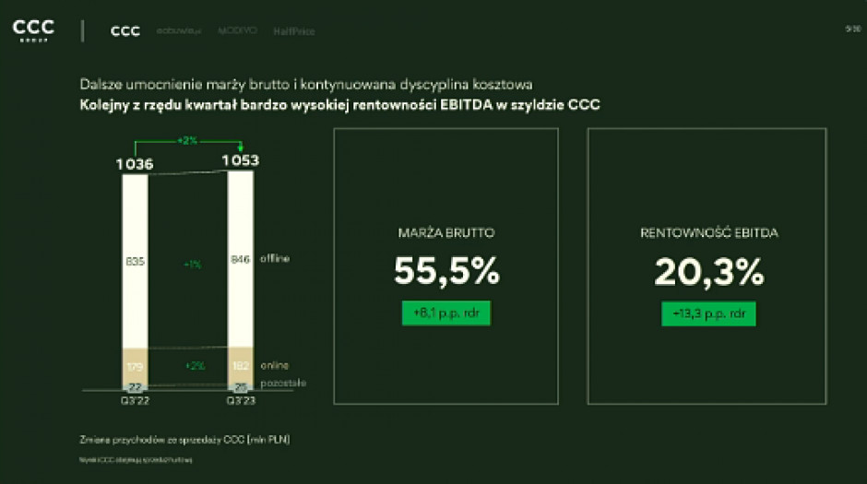The height and width of the screenshot is (484, 867).
Task: Select the pozostałe legend label
Action: [x=282, y=383]
